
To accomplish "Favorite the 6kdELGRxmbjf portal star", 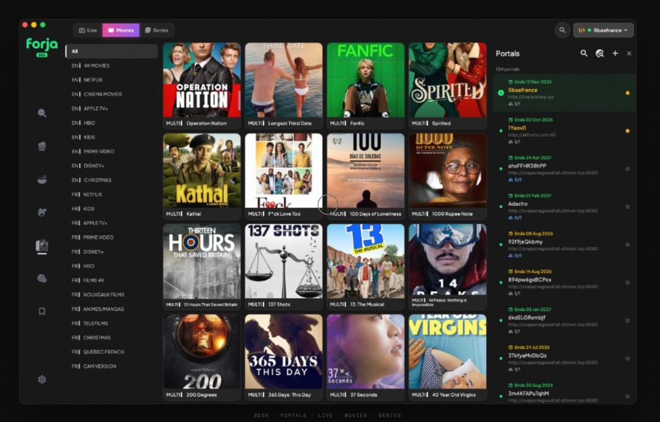I will [627, 321].
